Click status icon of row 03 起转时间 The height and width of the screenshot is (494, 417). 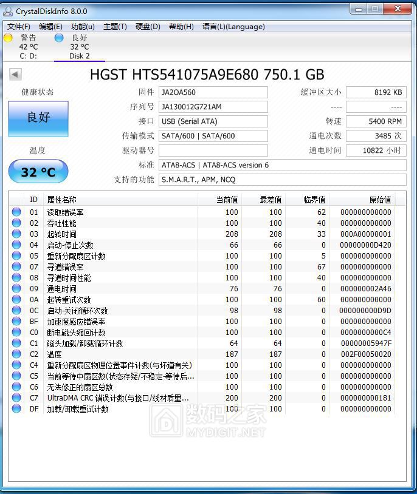16,234
